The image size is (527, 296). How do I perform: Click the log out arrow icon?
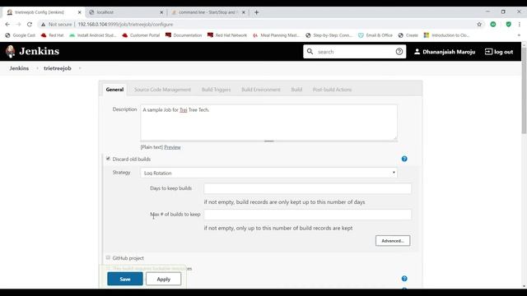coord(488,51)
